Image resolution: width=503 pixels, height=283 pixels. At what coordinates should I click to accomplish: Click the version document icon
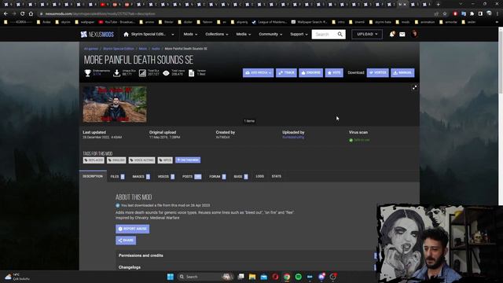pyautogui.click(x=191, y=73)
